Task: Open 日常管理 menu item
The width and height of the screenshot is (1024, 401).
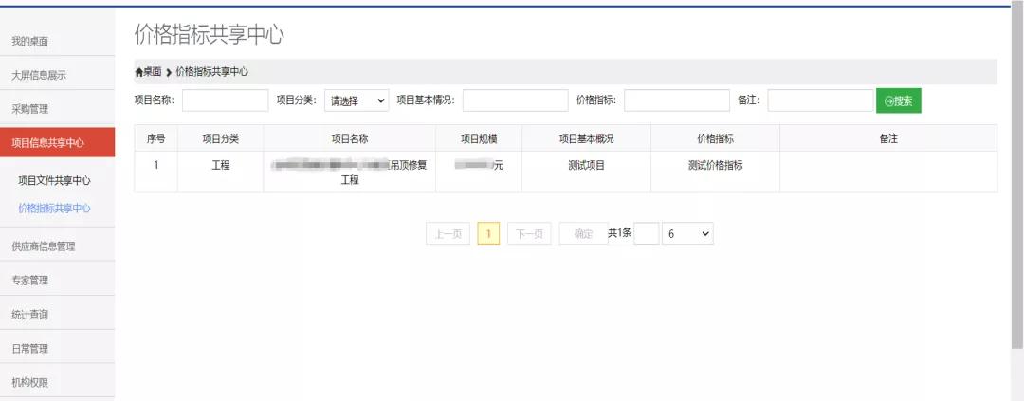Action: coord(30,349)
